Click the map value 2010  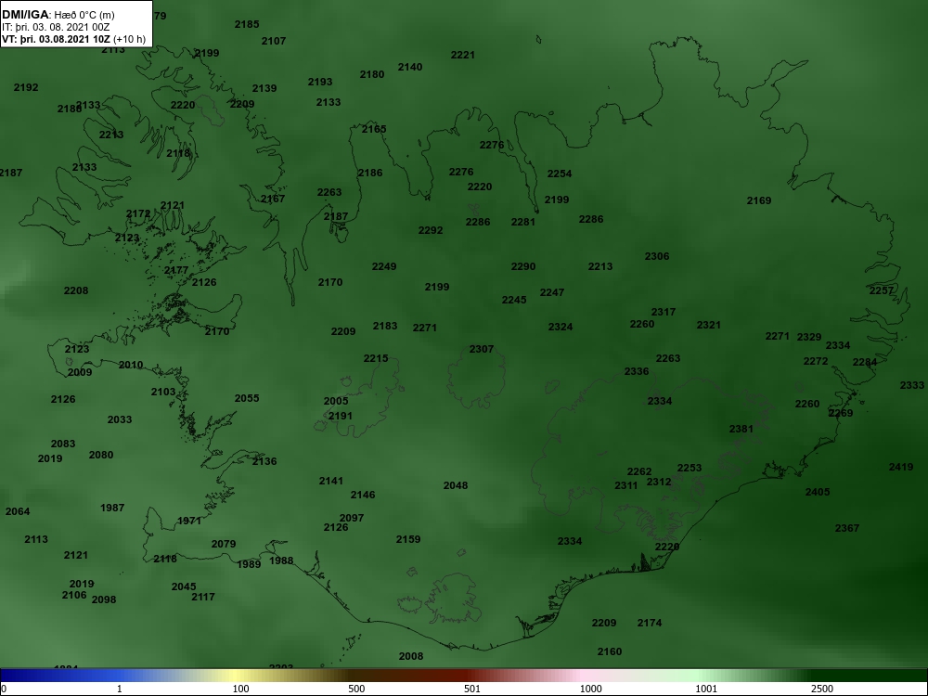coord(131,365)
